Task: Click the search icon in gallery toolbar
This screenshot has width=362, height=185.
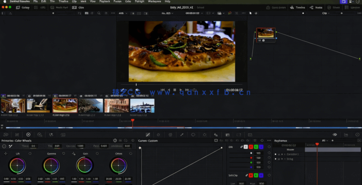Action: coord(99,13)
